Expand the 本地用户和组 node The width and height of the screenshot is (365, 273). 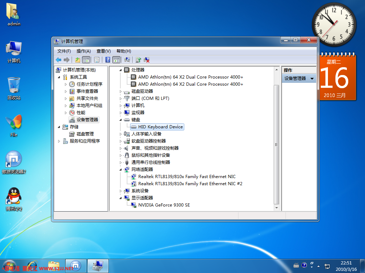[66, 106]
